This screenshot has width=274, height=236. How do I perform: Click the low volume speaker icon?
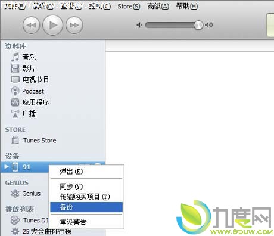tap(139, 25)
